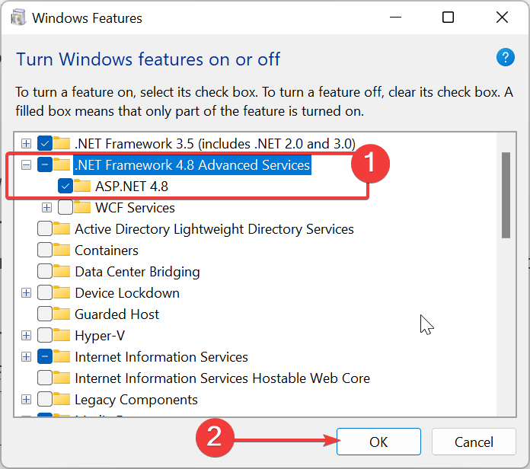Tick the Internet Information Services Hostable Web Core checkbox
This screenshot has width=530, height=469.
pyautogui.click(x=44, y=378)
